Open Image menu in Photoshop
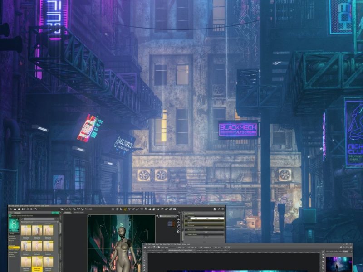Screen dimensions: 363x272 tap(153, 244)
